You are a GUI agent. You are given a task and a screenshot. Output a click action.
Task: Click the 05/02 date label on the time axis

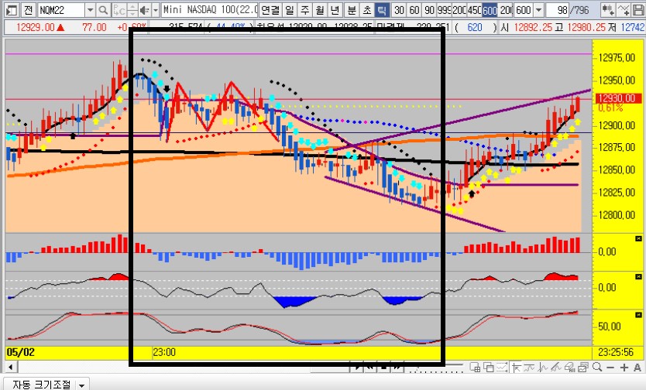click(21, 352)
